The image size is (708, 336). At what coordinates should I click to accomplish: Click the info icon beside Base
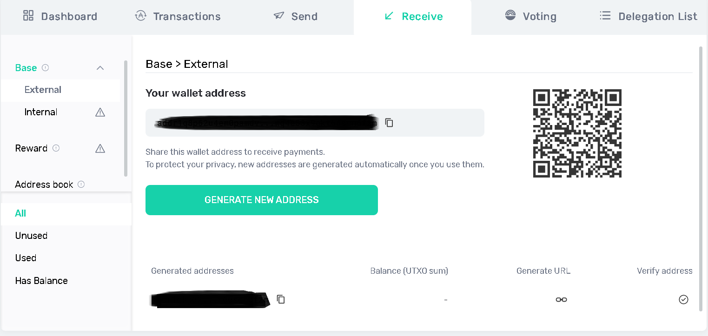[45, 68]
